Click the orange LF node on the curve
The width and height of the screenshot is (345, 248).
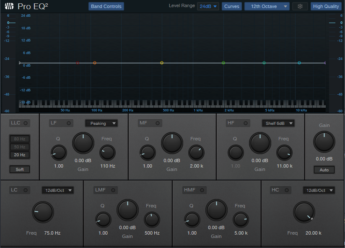95,63
